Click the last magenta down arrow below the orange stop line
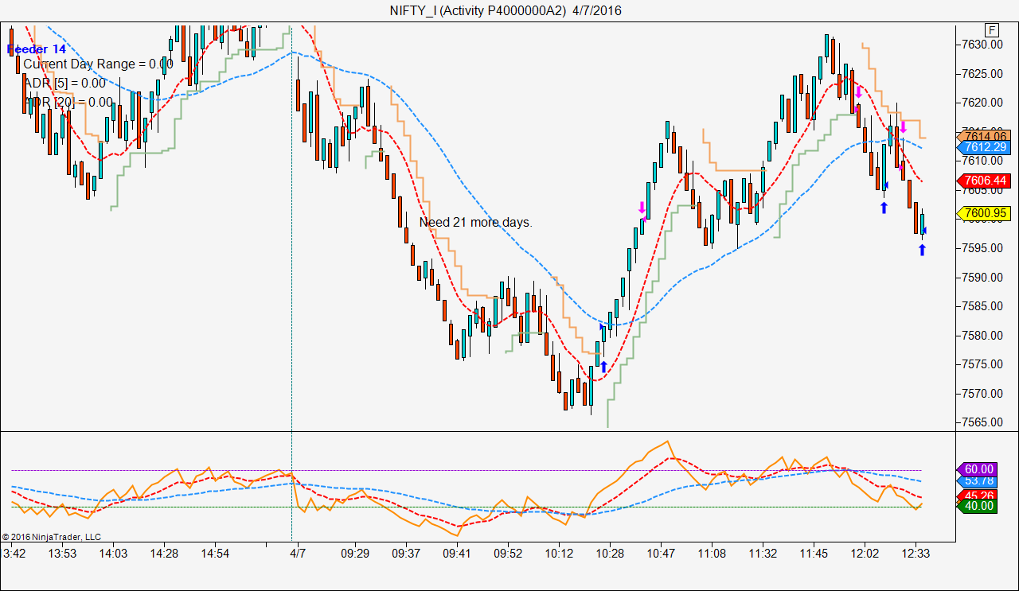Screen dimensions: 1019x591 click(904, 126)
